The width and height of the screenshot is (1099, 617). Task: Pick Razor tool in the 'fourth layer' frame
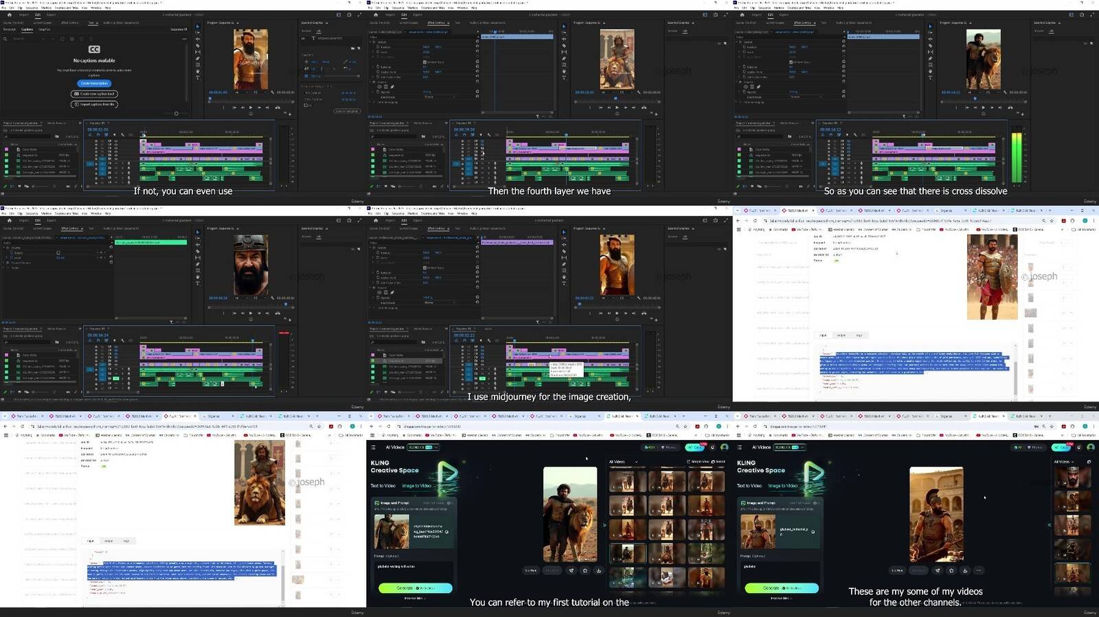click(x=564, y=45)
